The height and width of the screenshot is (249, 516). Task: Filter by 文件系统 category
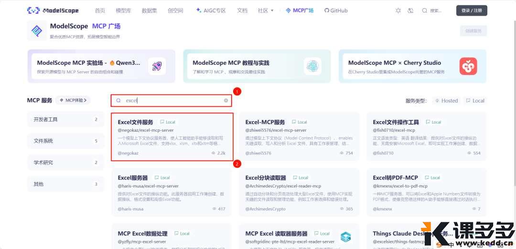[66, 141]
